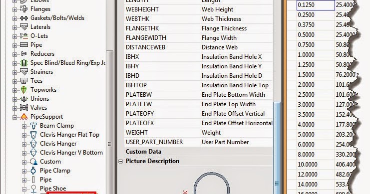Image resolution: width=370 pixels, height=194 pixels.
Task: Expand the Valves node
Action: pyautogui.click(x=14, y=108)
